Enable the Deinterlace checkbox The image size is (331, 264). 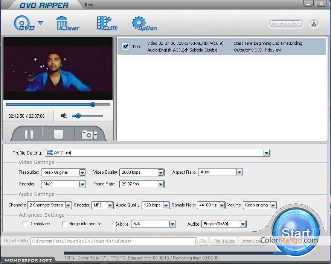coord(25,224)
